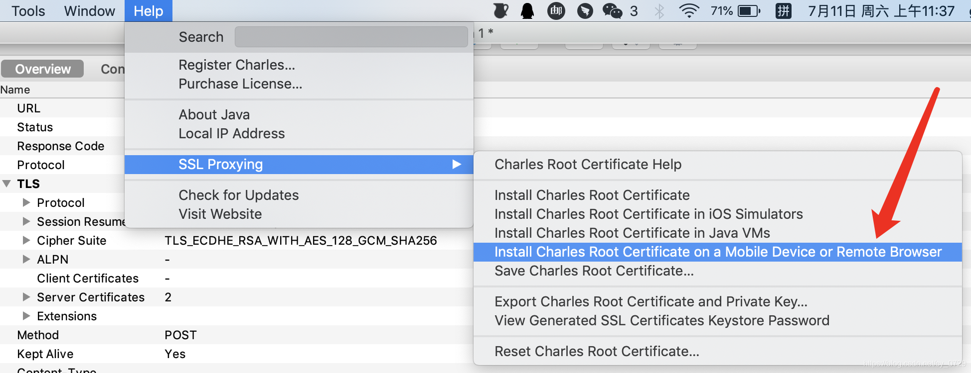Image resolution: width=971 pixels, height=373 pixels.
Task: Open the SSL Proxying submenu
Action: pos(299,165)
